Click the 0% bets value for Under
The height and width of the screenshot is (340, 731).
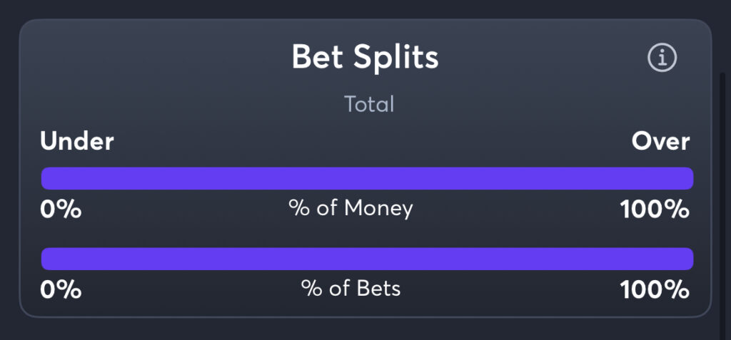click(61, 289)
